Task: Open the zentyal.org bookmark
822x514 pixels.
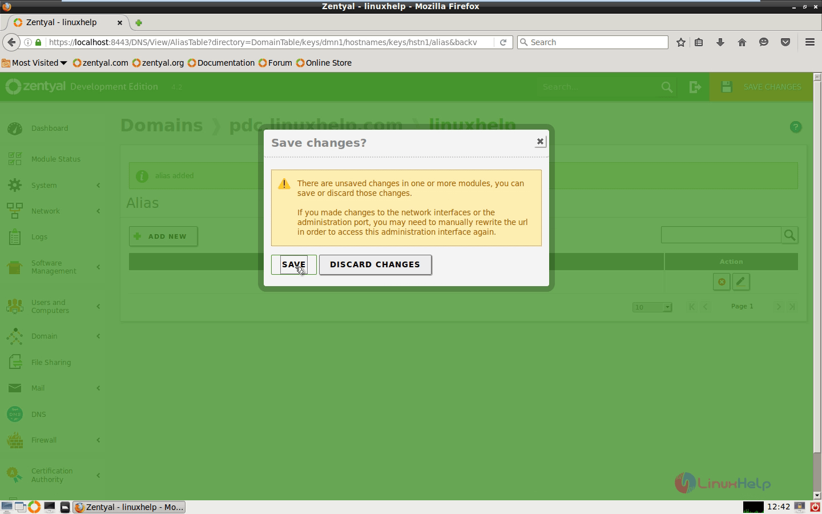Action: coord(158,63)
